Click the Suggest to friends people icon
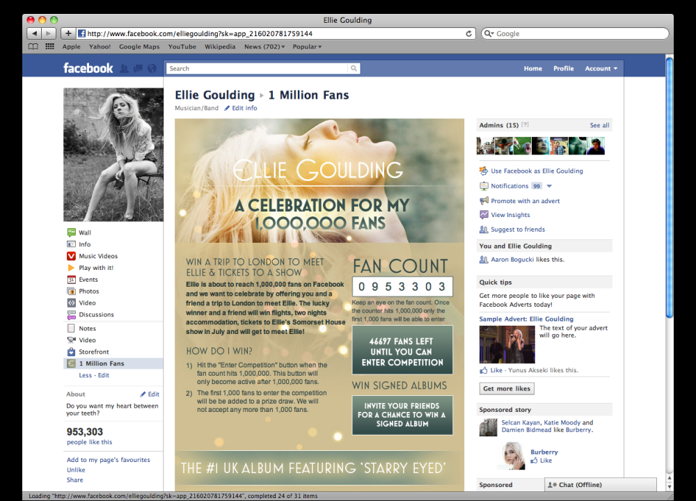The height and width of the screenshot is (501, 696). (484, 230)
